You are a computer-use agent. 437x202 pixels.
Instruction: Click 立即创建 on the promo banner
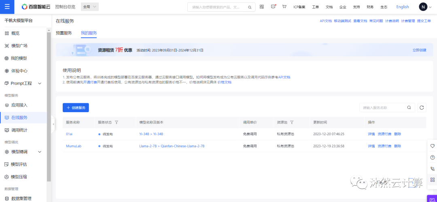click(x=420, y=50)
